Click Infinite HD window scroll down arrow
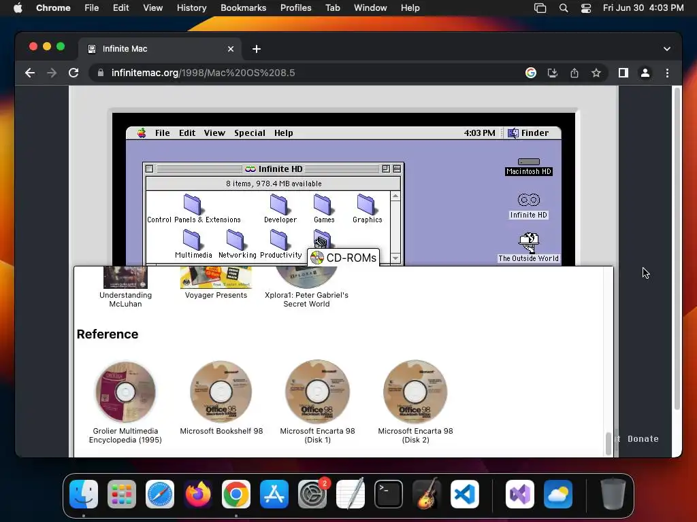 tap(395, 258)
